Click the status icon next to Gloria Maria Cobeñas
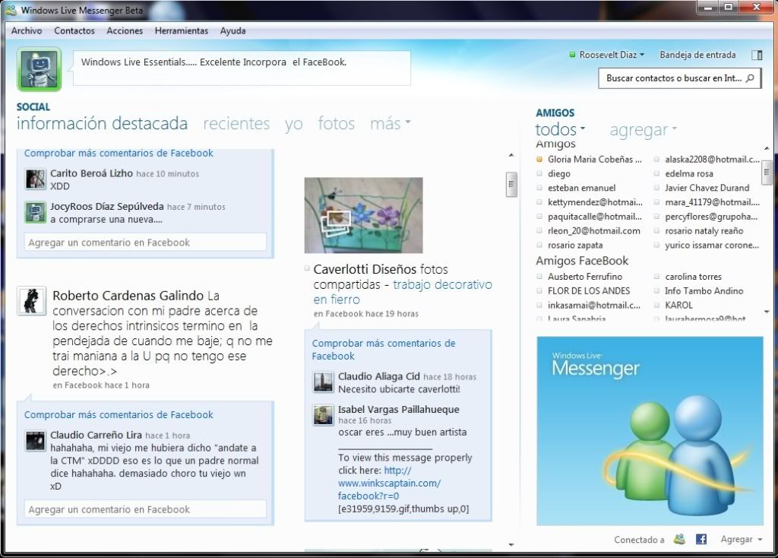The height and width of the screenshot is (558, 778). [x=539, y=160]
